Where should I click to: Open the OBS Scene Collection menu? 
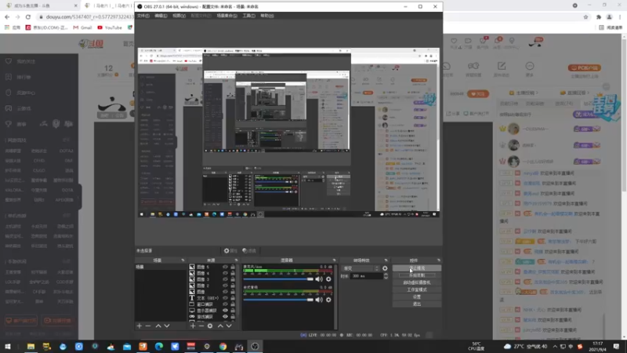point(227,16)
